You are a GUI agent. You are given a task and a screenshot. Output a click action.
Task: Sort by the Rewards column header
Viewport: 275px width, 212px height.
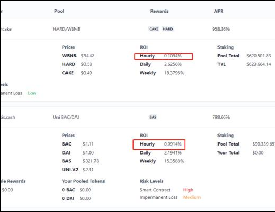pyautogui.click(x=159, y=11)
